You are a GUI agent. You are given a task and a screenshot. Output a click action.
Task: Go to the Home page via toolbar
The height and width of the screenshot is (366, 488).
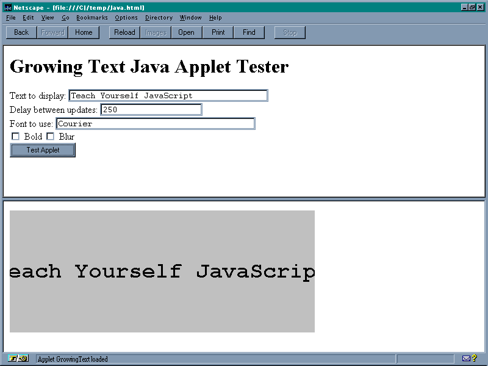pyautogui.click(x=84, y=32)
